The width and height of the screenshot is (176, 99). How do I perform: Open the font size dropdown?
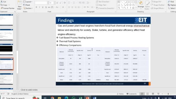click(54, 3)
